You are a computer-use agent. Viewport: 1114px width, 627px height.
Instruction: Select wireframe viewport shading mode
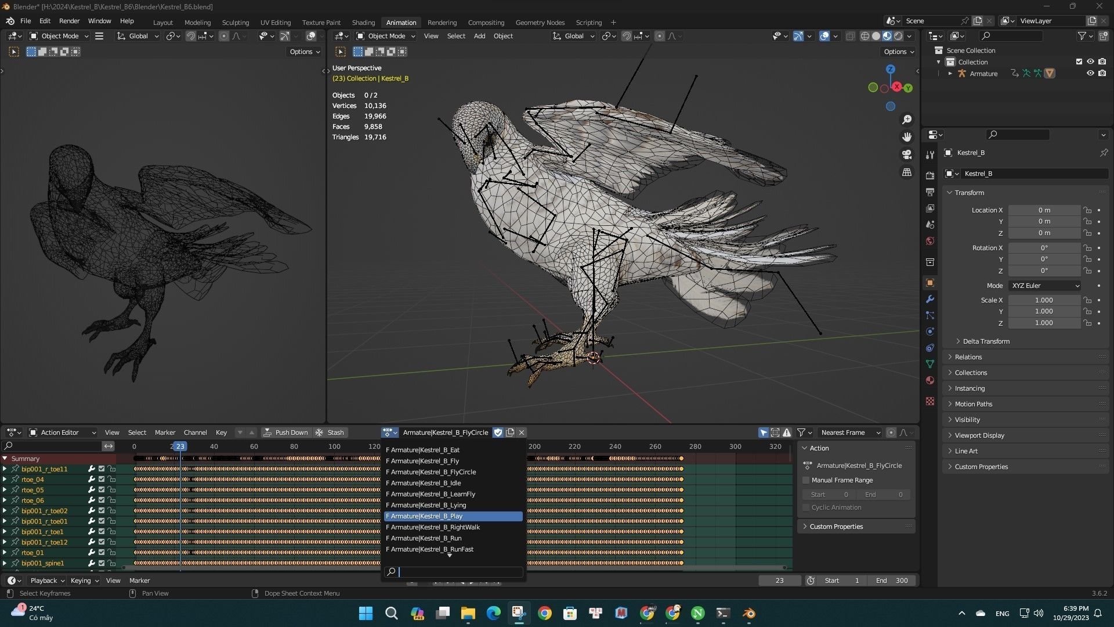click(865, 36)
